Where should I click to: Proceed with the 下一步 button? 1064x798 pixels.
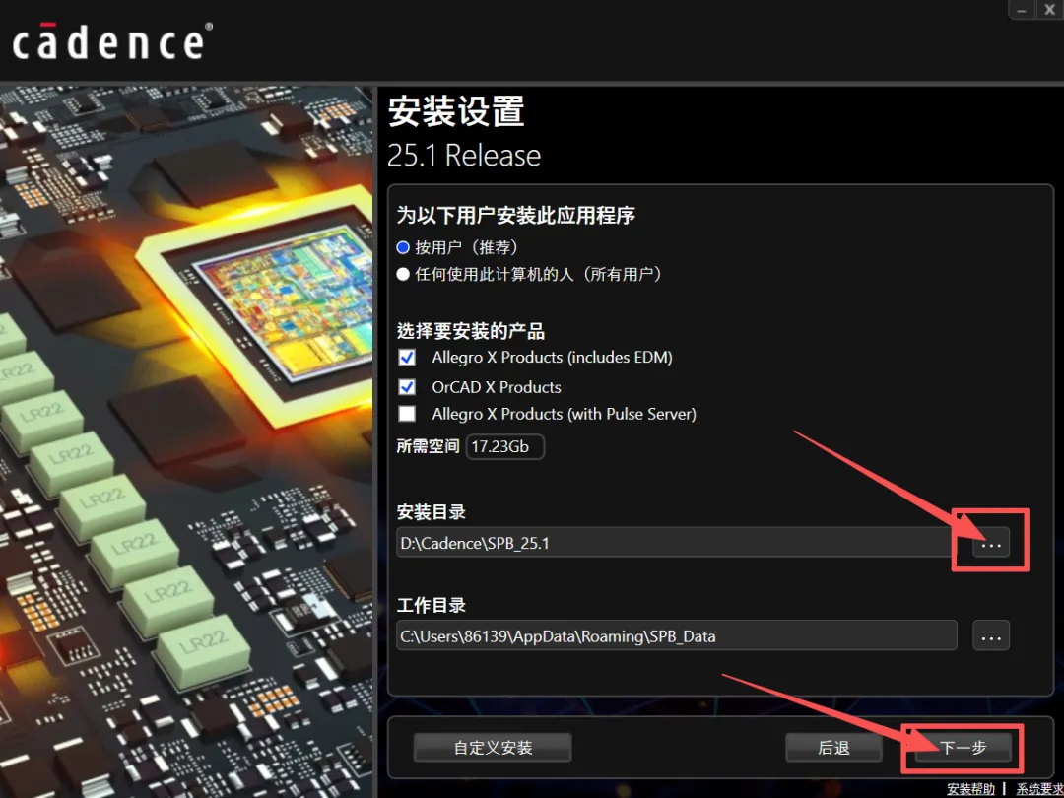[963, 748]
